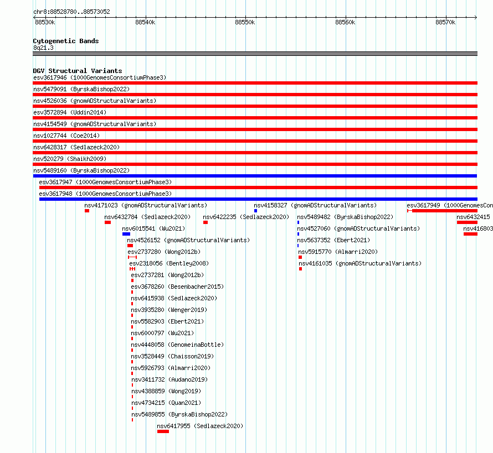Click nsv4527060 (gnomADStructuralVariants) label
Screen dimensions: 493x453
click(x=358, y=228)
